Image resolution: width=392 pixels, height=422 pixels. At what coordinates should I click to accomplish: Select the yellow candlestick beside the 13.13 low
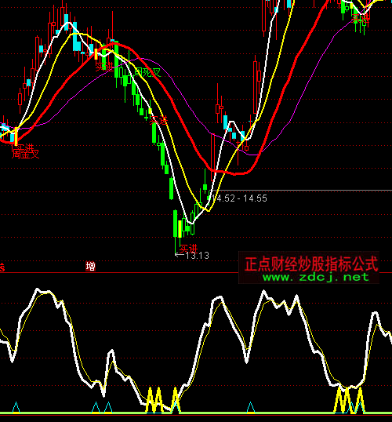tap(180, 229)
